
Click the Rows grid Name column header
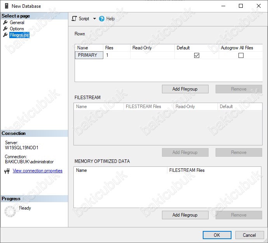(x=89, y=48)
